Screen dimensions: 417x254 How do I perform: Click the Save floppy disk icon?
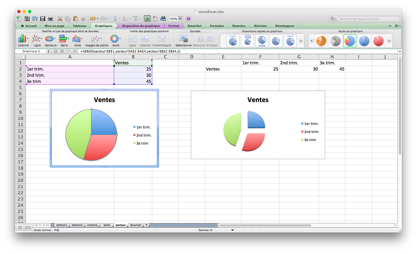(43, 19)
